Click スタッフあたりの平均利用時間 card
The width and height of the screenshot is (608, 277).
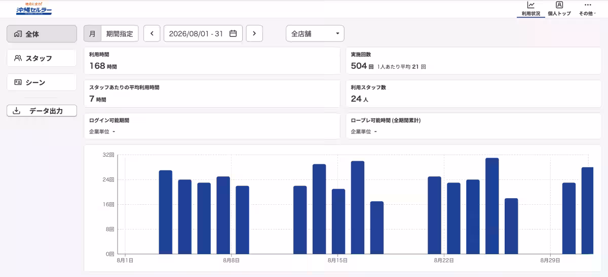212,94
